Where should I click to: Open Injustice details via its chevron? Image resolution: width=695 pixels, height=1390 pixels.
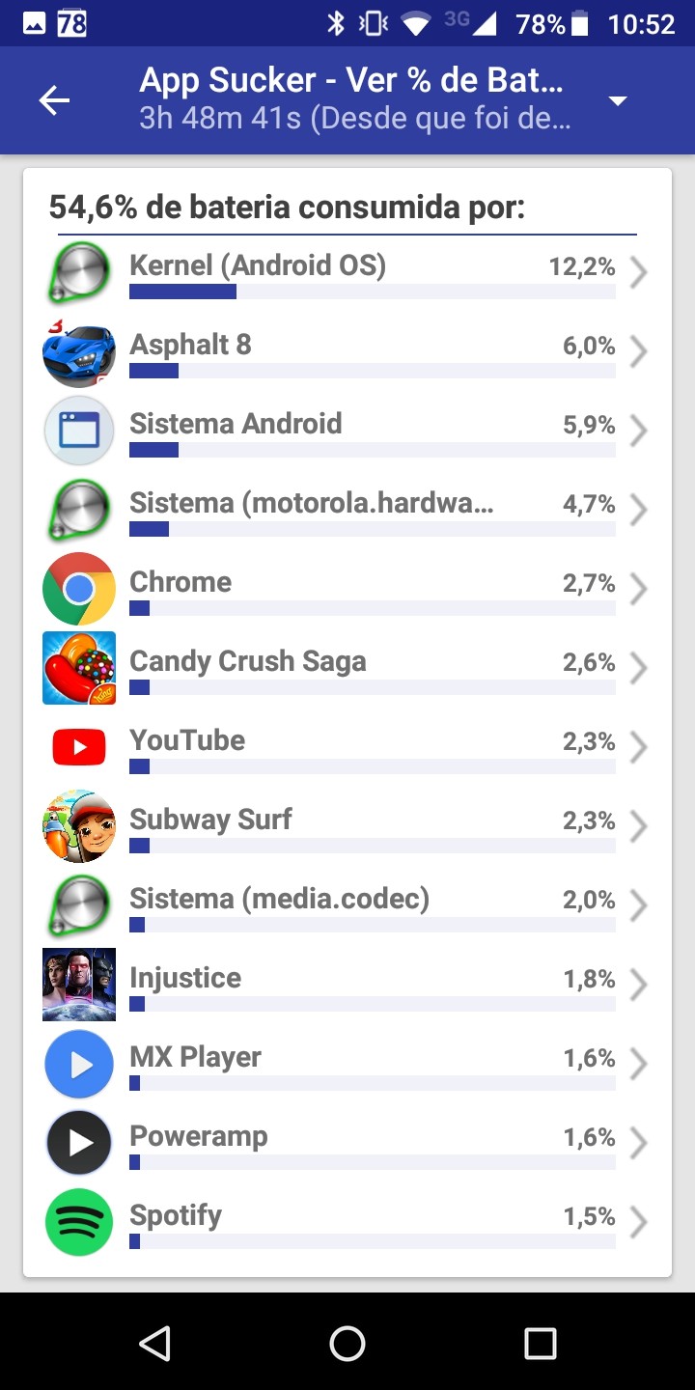click(638, 986)
